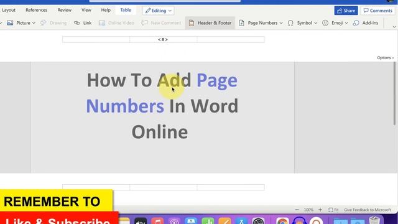This screenshot has width=398, height=224.
Task: Toggle the Header & Footer button
Action: [x=210, y=23]
